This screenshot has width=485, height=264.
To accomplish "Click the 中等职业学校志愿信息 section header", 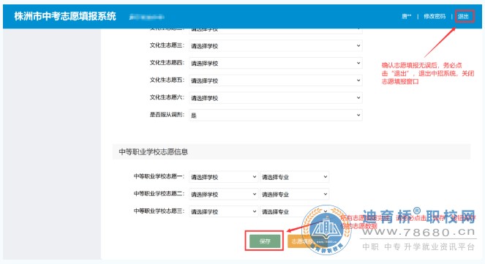I will pyautogui.click(x=154, y=152).
